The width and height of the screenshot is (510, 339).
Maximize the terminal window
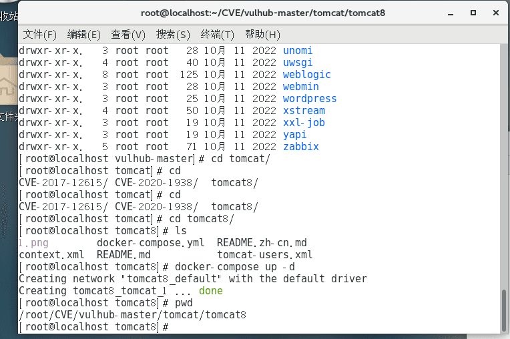coord(473,13)
